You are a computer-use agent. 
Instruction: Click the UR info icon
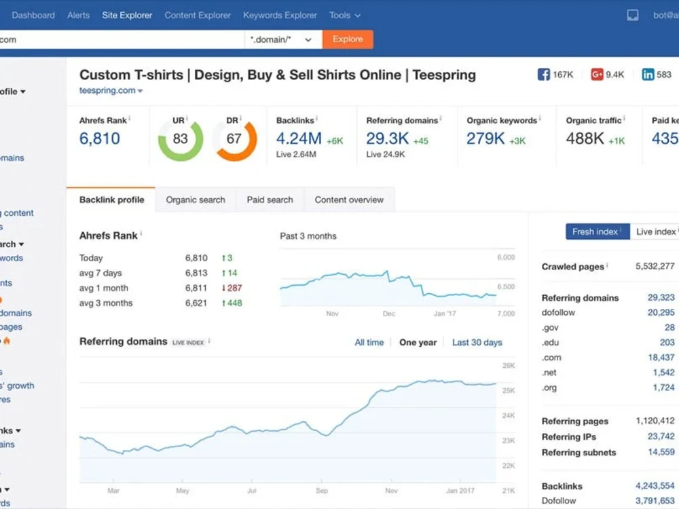(x=187, y=118)
